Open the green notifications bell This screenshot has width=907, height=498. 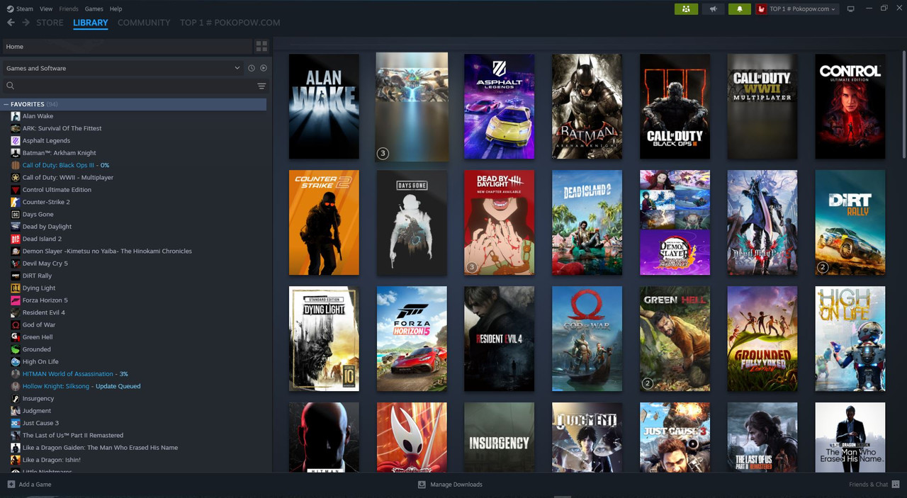tap(740, 9)
